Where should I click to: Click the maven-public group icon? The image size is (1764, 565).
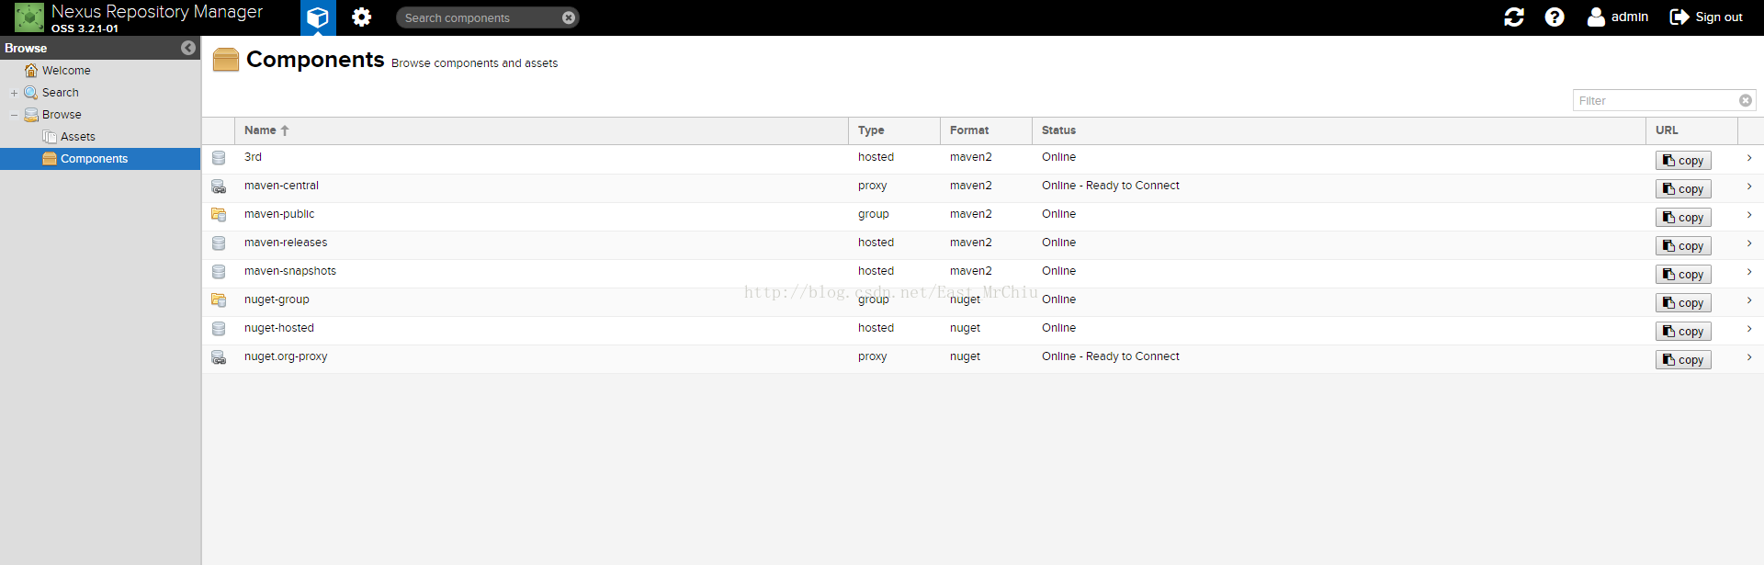pos(219,215)
